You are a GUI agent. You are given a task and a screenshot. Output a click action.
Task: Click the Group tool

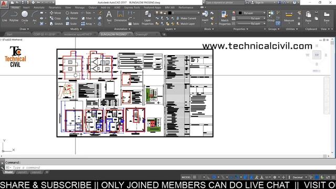[x=271, y=16]
